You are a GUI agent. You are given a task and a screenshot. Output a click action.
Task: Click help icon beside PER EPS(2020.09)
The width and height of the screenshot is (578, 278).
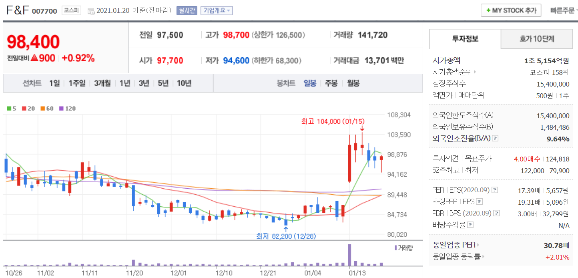tap(495, 190)
